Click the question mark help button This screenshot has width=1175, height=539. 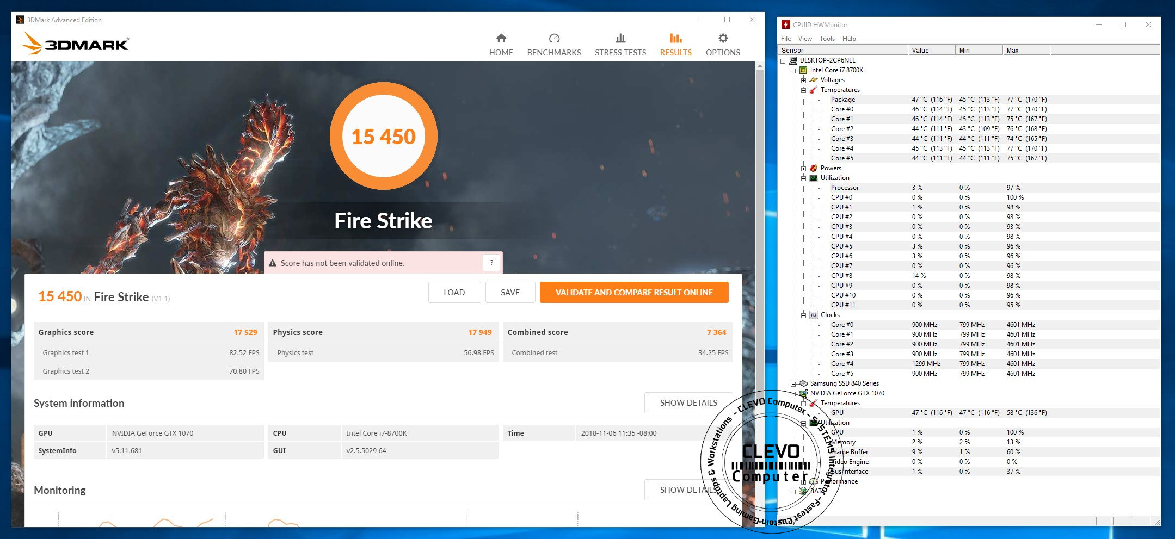(x=491, y=263)
